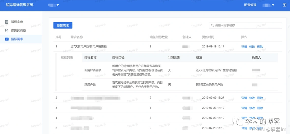Click the 更新时间 column header

coord(208,37)
